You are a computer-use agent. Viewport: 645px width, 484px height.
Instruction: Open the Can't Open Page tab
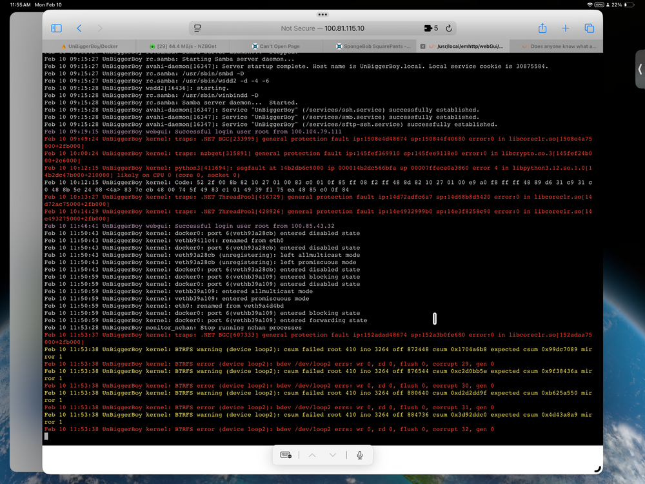click(x=276, y=46)
